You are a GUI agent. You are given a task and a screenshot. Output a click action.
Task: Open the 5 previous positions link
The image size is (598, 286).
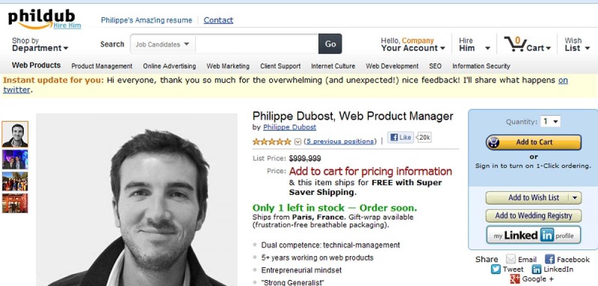[x=340, y=142]
